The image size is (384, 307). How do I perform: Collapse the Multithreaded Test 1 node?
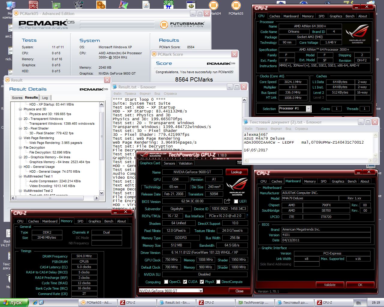(x=20, y=176)
